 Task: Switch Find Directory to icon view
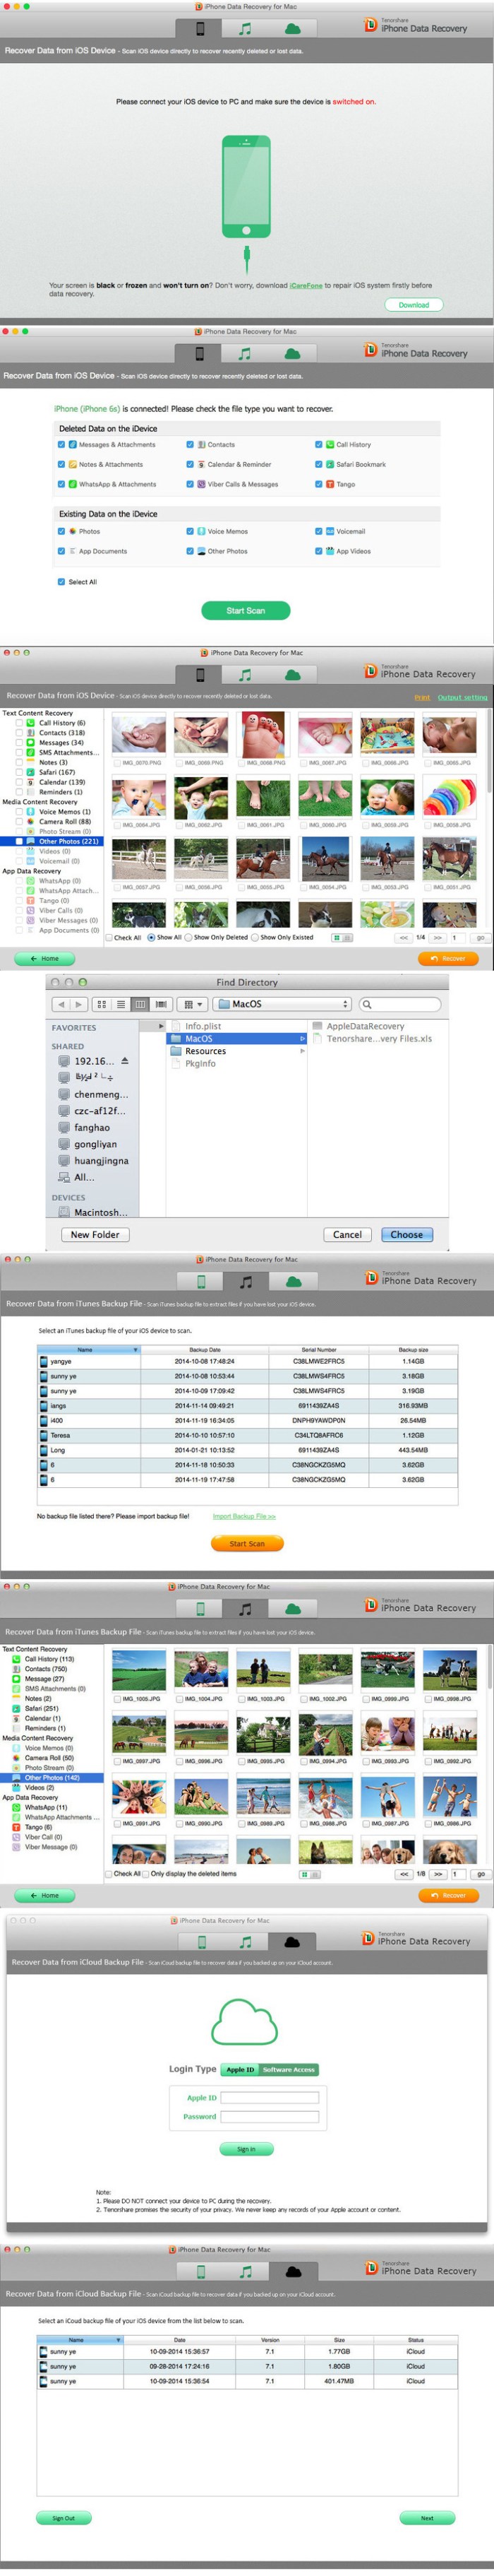[x=102, y=1004]
